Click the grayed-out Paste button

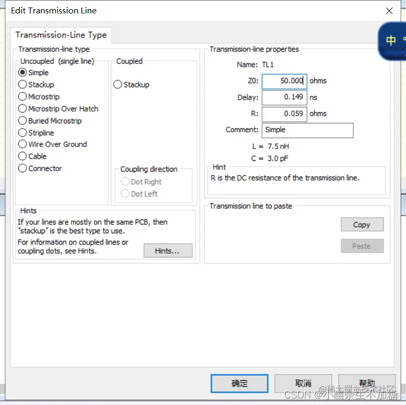click(363, 246)
